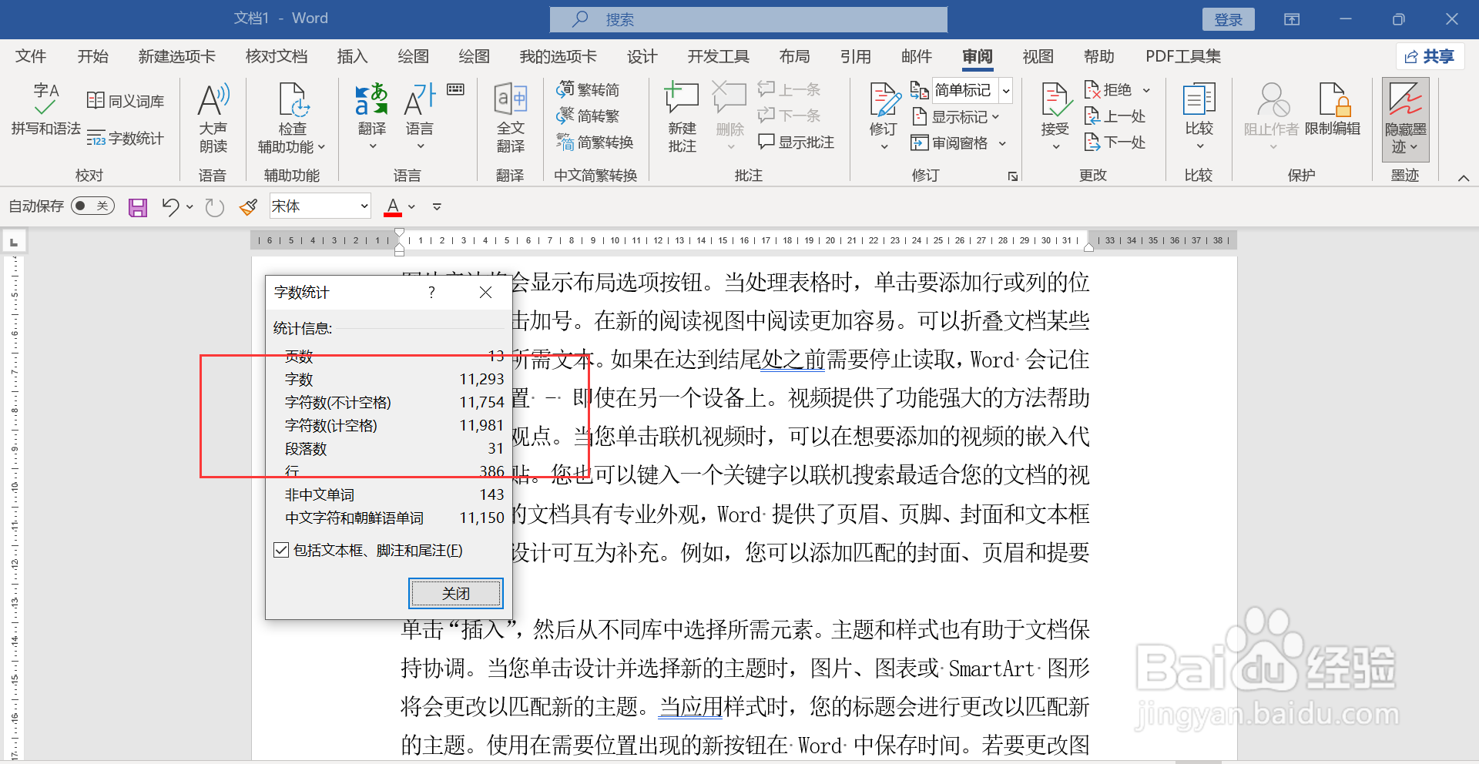Open the input keyboard icon in Language group
The height and width of the screenshot is (764, 1479).
[x=456, y=89]
